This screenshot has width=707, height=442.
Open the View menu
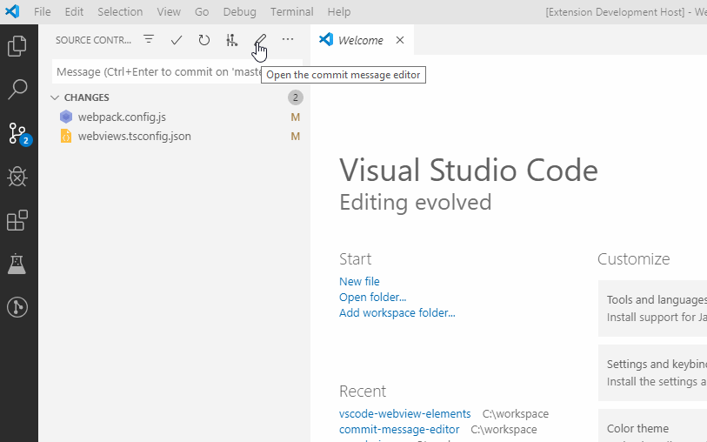pyautogui.click(x=169, y=11)
